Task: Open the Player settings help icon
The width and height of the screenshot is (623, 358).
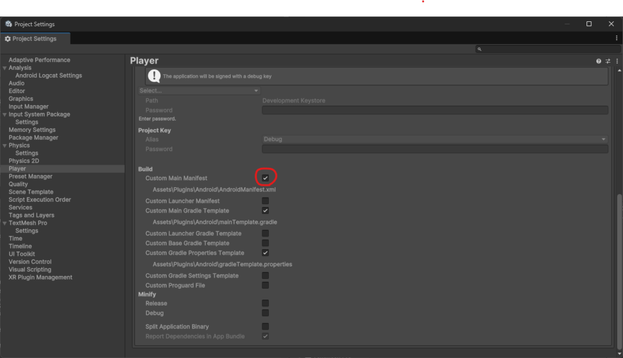Action: (599, 61)
